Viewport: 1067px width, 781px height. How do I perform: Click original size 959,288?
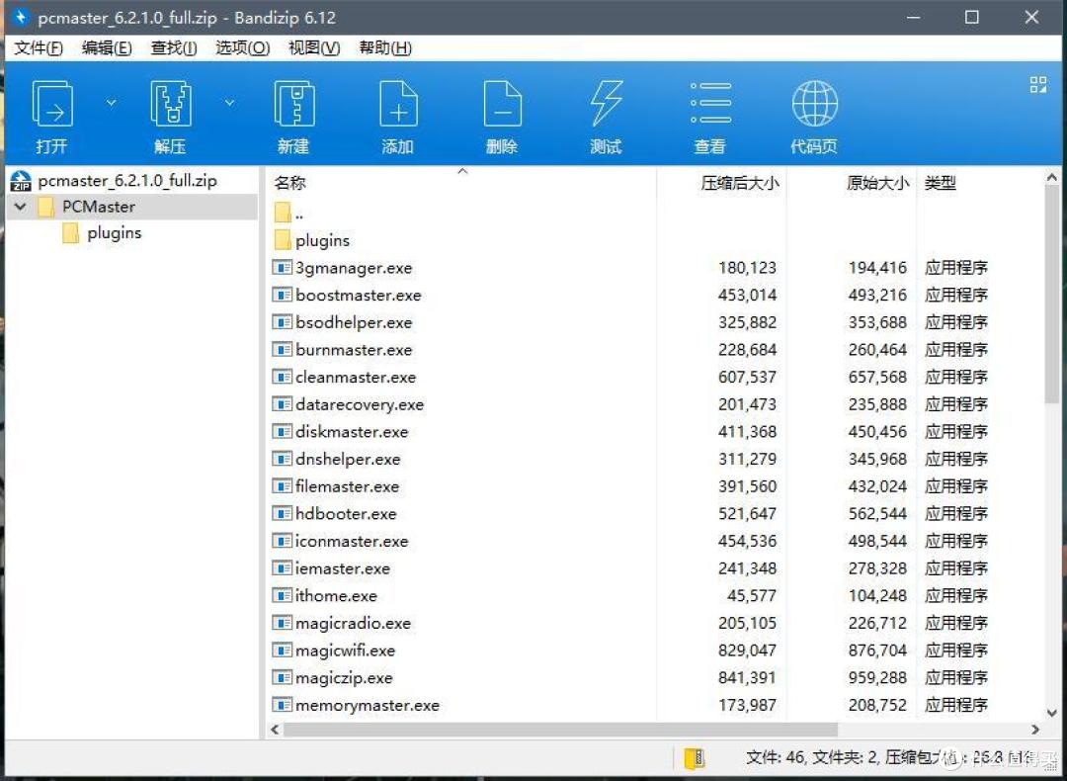[x=877, y=677]
